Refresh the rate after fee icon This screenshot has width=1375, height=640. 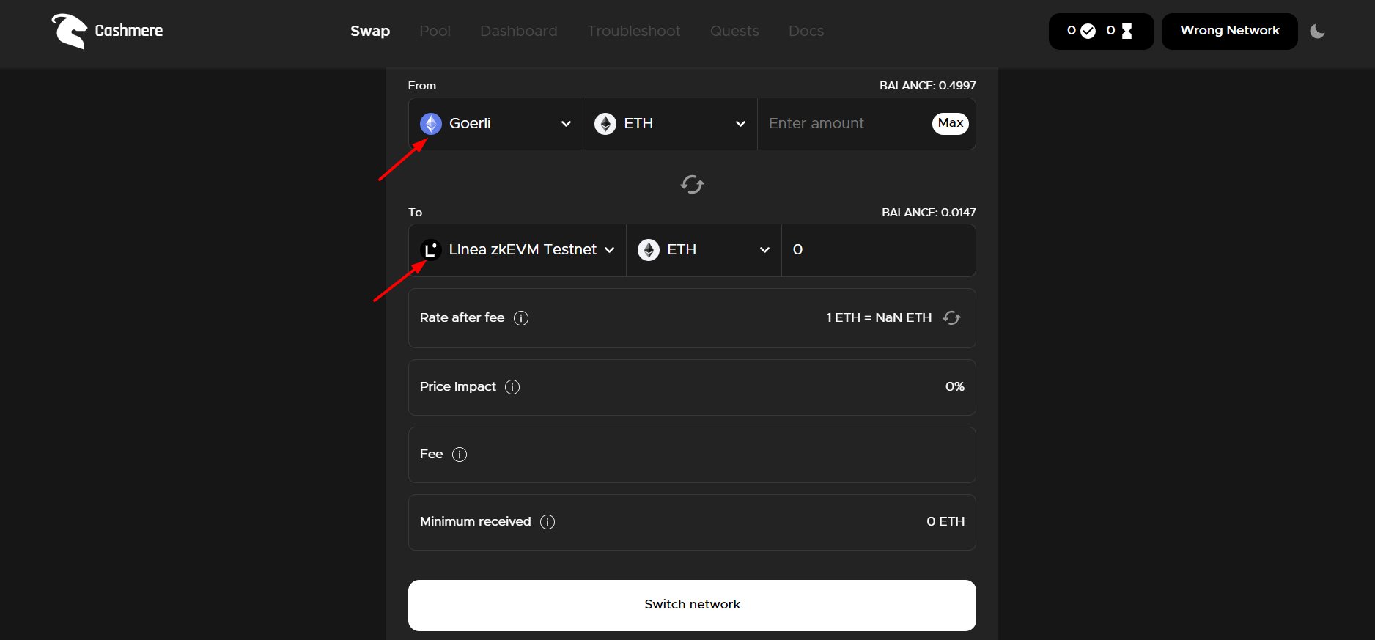point(951,317)
